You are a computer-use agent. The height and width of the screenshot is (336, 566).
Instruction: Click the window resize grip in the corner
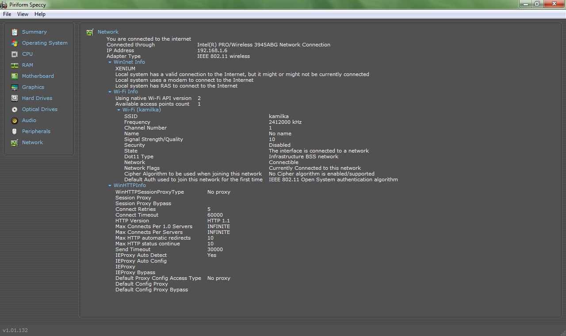pyautogui.click(x=562, y=332)
